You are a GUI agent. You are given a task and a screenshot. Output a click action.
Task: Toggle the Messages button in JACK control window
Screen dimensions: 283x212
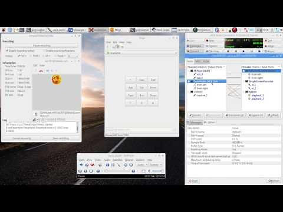pos(195,46)
